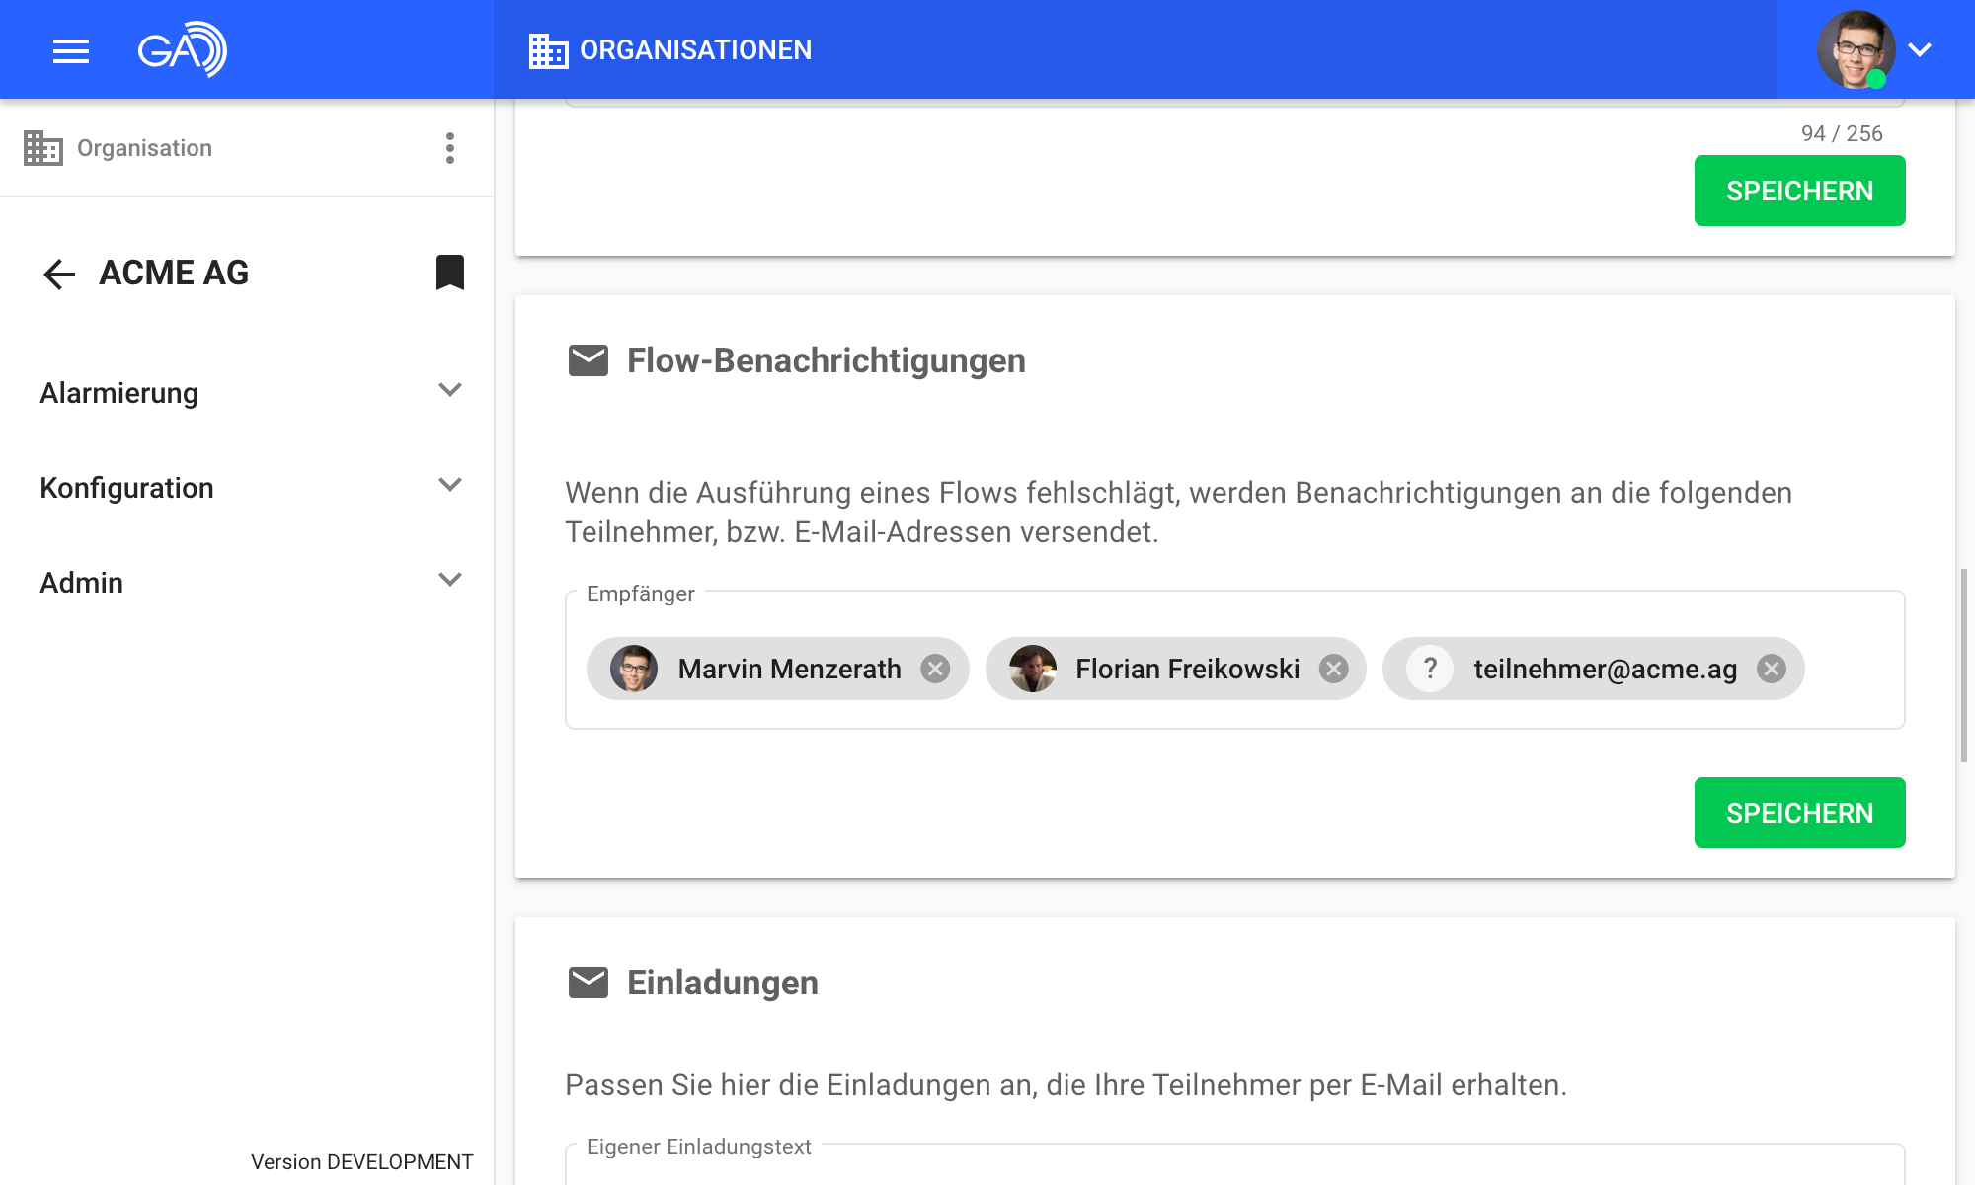
Task: Click the Organisation label in sidebar
Action: 144,148
